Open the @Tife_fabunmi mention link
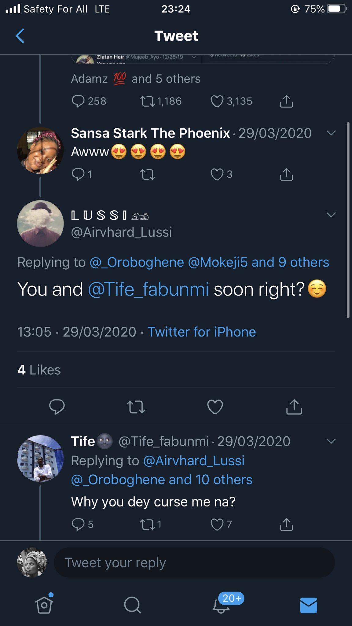352x626 pixels. coord(148,289)
